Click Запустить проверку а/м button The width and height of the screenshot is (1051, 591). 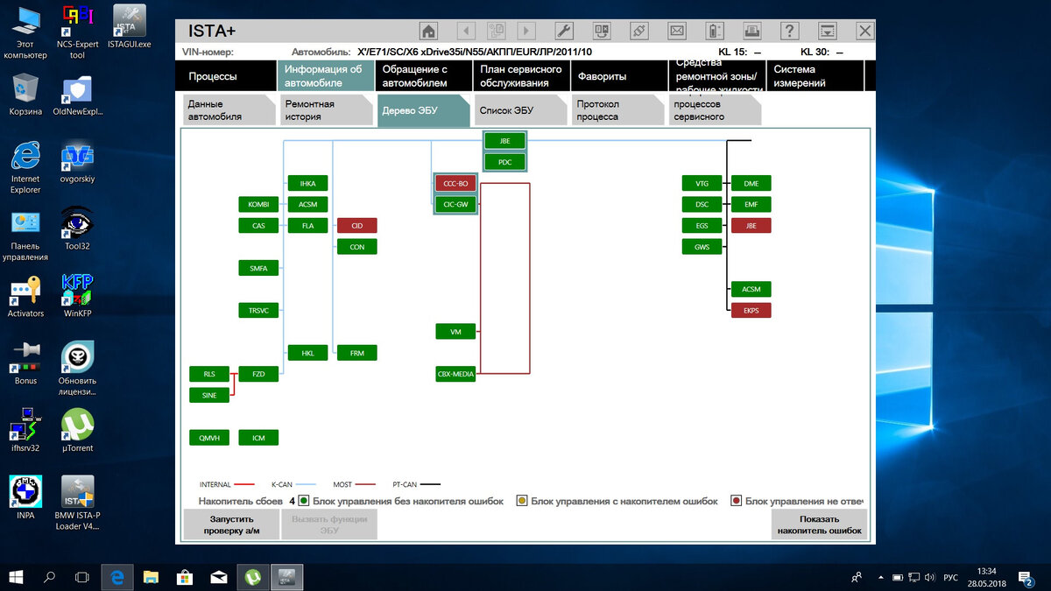pos(230,524)
